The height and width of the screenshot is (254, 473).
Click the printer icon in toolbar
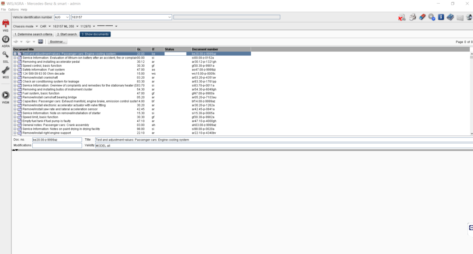click(412, 17)
